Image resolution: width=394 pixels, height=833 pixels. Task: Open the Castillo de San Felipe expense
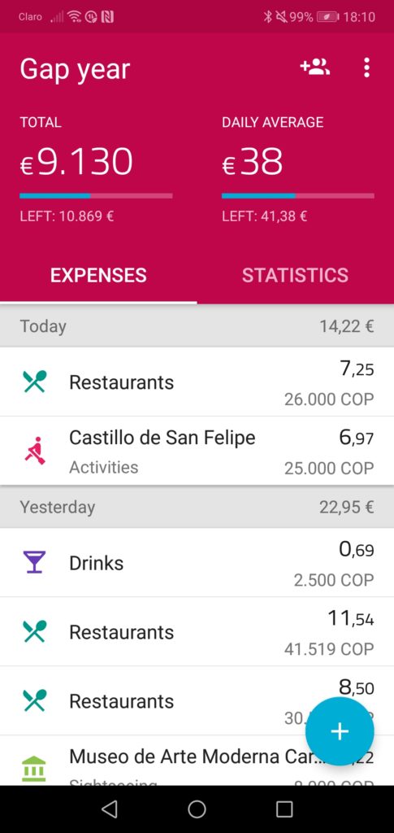tap(197, 451)
